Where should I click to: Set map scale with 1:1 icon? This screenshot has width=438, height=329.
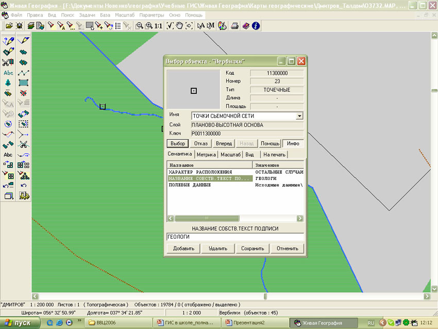coord(159,25)
